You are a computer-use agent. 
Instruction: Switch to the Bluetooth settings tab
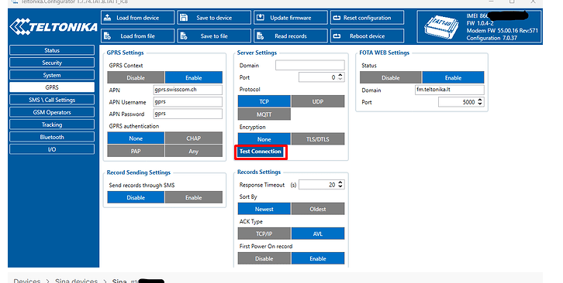[x=52, y=137]
